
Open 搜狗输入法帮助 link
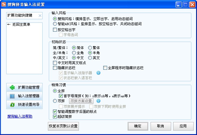[x=20, y=116]
